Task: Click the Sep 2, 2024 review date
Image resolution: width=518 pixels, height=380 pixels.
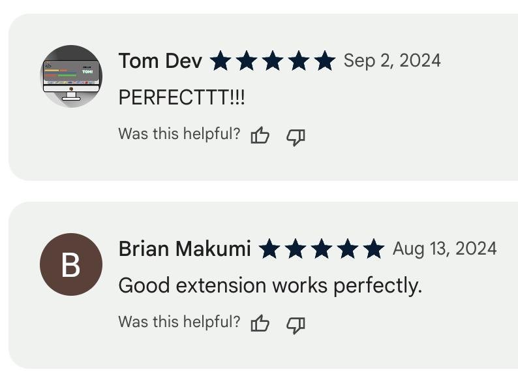Action: 392,61
